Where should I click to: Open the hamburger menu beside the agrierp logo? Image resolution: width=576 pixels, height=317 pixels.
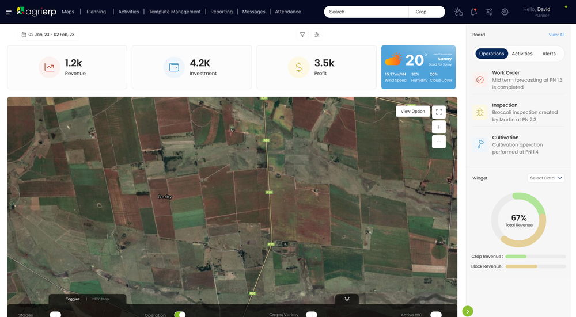(x=9, y=12)
